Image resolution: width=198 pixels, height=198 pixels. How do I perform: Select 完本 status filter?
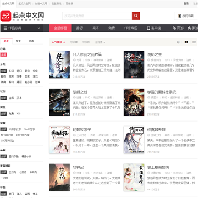(x=19, y=98)
